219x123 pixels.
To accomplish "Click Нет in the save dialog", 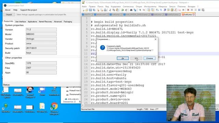I will (x=136, y=58).
